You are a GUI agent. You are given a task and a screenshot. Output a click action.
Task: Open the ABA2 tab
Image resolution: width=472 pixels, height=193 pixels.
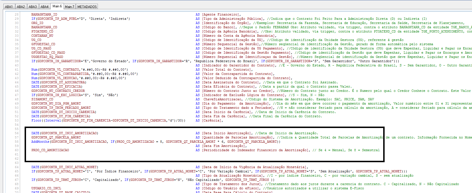coord(21,6)
